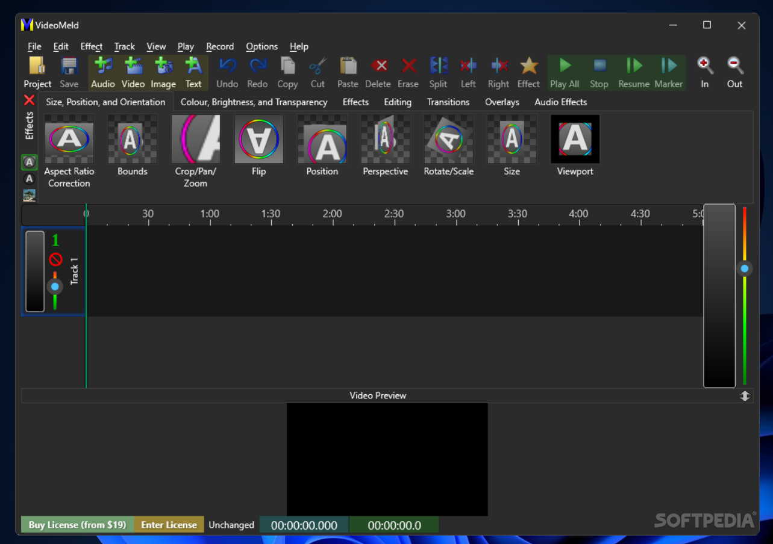773x544 pixels.
Task: Add a Video clip from toolbar
Action: pyautogui.click(x=133, y=72)
